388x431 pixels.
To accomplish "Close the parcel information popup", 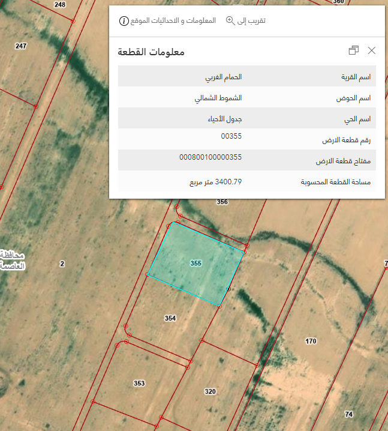I will point(372,50).
